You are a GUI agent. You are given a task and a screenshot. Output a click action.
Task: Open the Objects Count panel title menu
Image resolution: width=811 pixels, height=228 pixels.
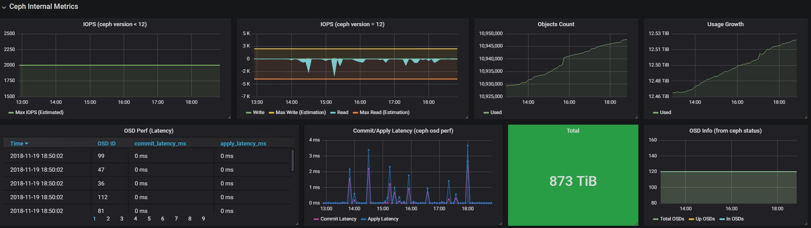(x=556, y=24)
